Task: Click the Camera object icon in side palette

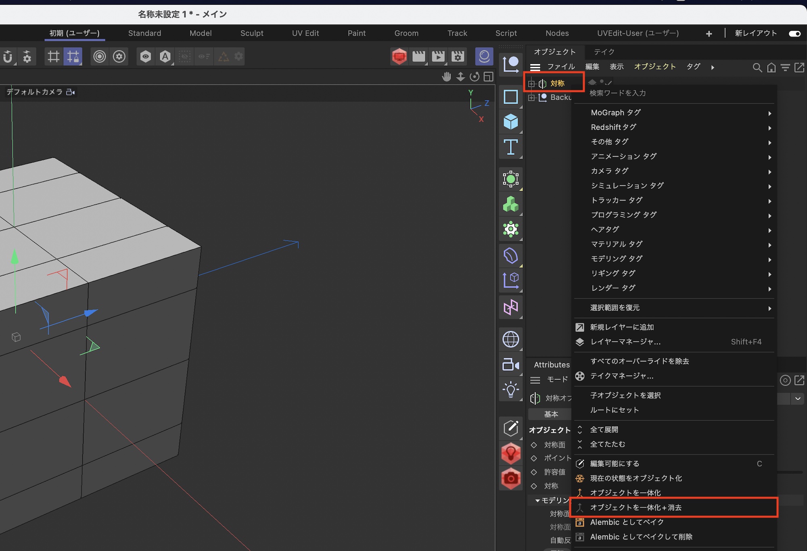Action: pyautogui.click(x=510, y=365)
